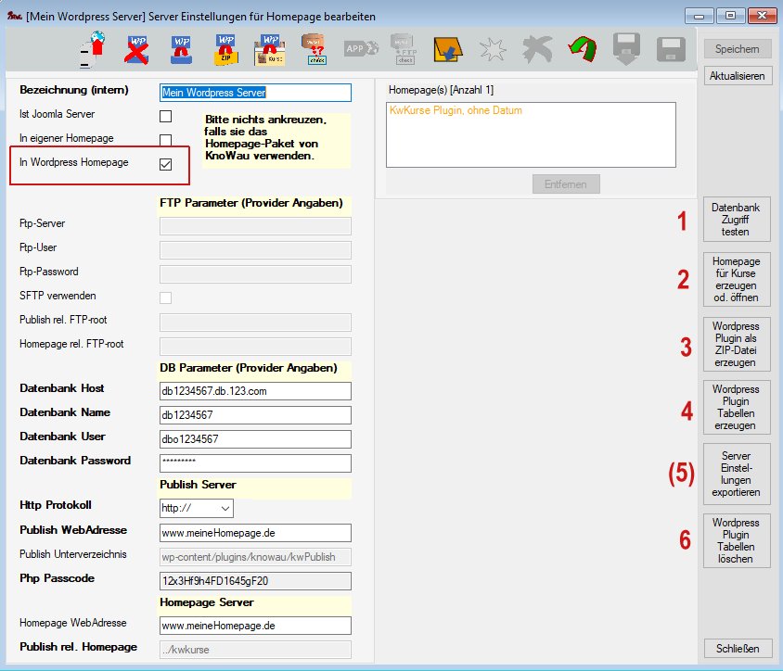Uncheck the In Wordpress Homepage checkbox
Image resolution: width=783 pixels, height=671 pixels.
click(166, 164)
